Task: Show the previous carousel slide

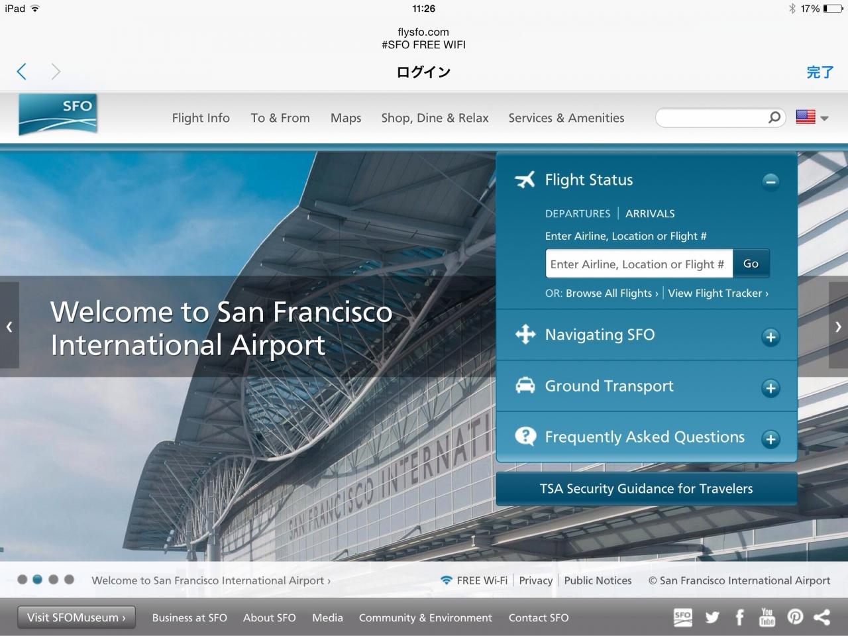Action: coord(9,326)
